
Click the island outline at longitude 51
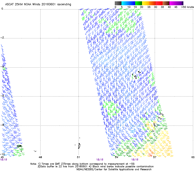coord(79,146)
